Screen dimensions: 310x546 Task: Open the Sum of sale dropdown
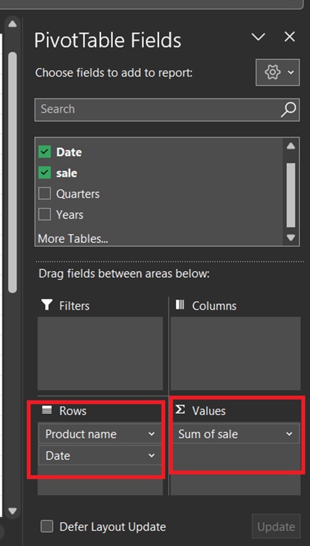(289, 434)
